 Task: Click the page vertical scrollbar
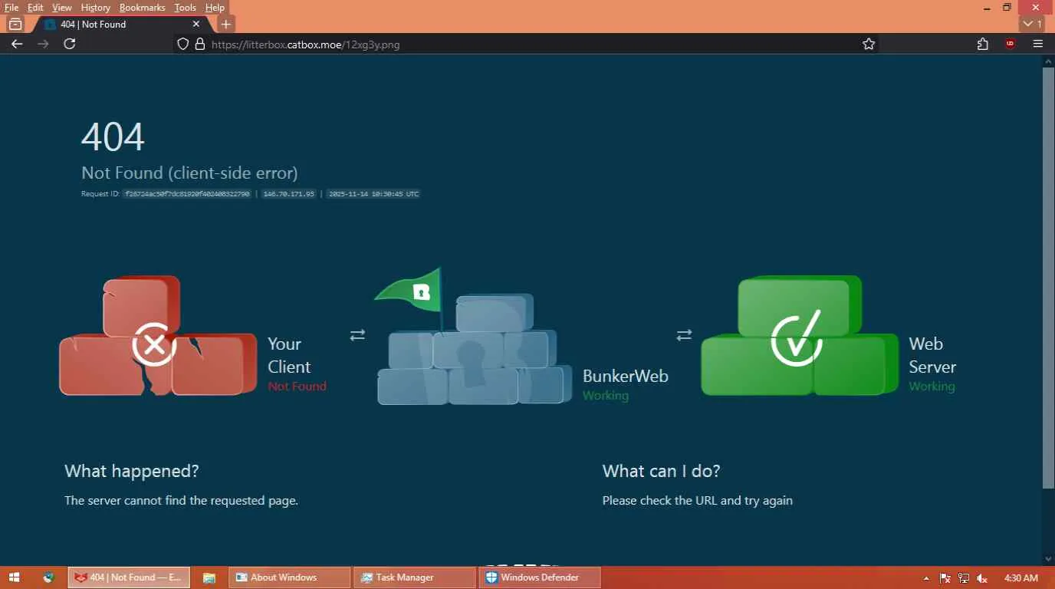click(x=1048, y=276)
